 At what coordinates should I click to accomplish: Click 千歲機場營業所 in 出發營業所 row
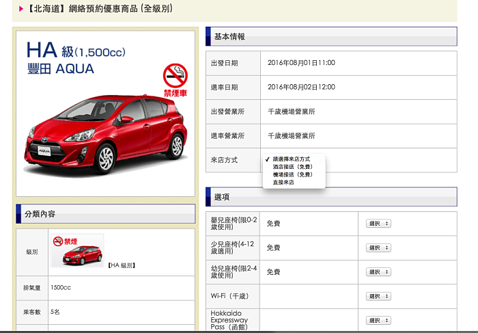click(x=292, y=111)
